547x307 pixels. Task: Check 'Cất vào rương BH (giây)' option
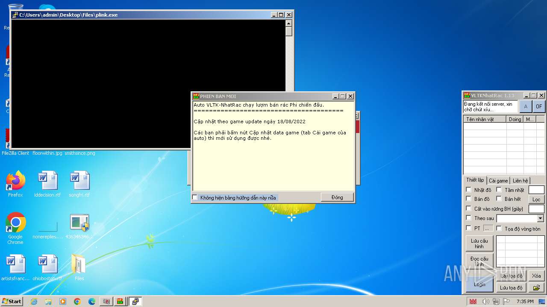pyautogui.click(x=468, y=209)
